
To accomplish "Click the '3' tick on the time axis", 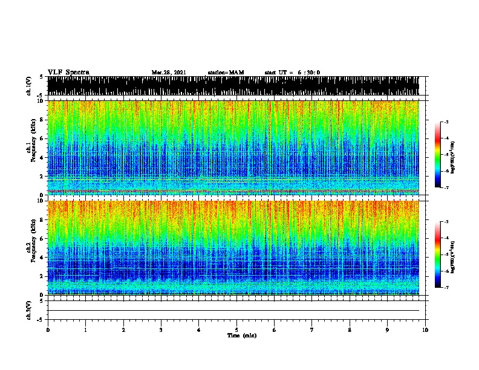I will [x=161, y=330].
